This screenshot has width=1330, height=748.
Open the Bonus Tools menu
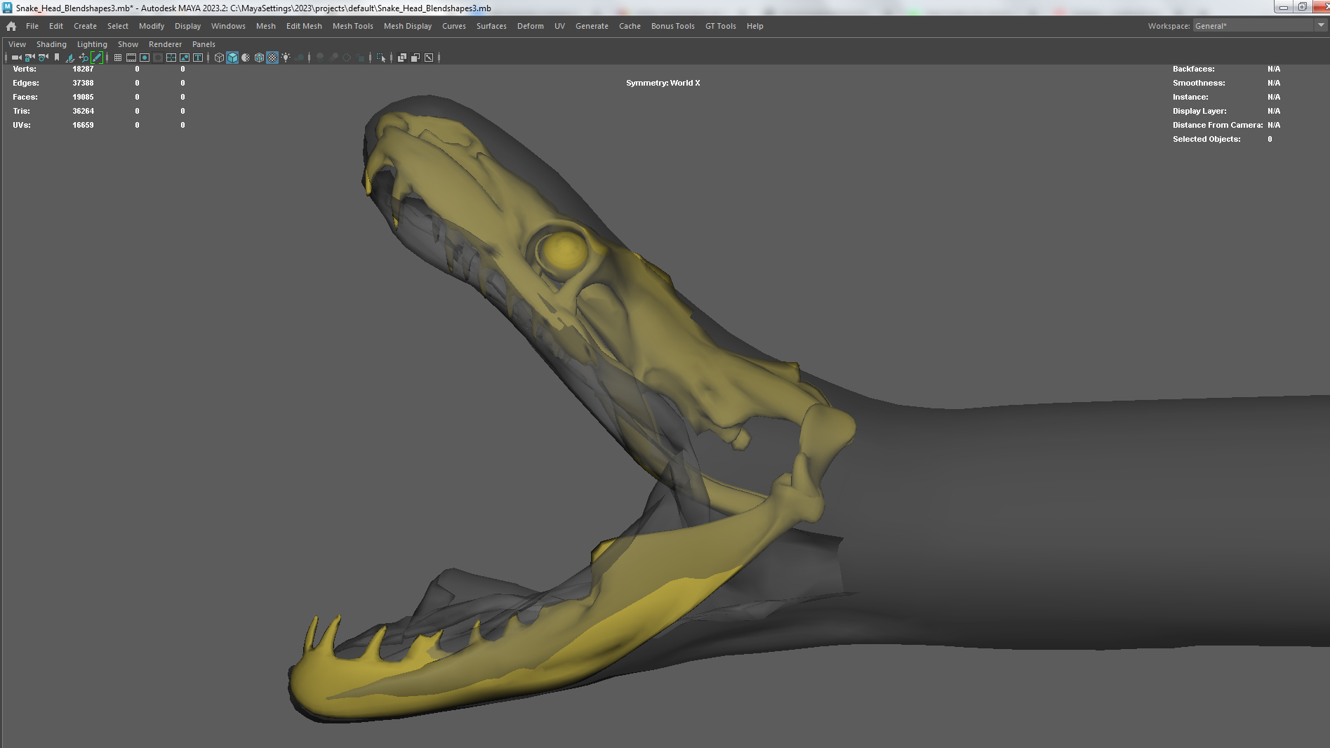(x=672, y=26)
